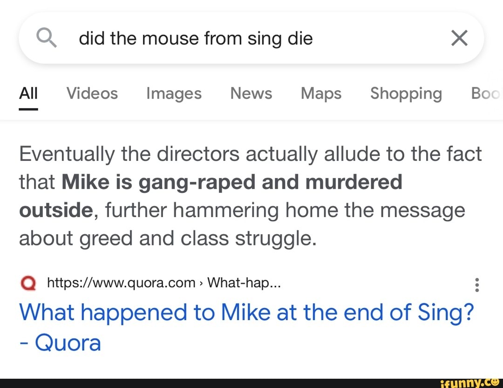This screenshot has height=388, width=503.
Task: Open the News results tab
Action: (251, 93)
